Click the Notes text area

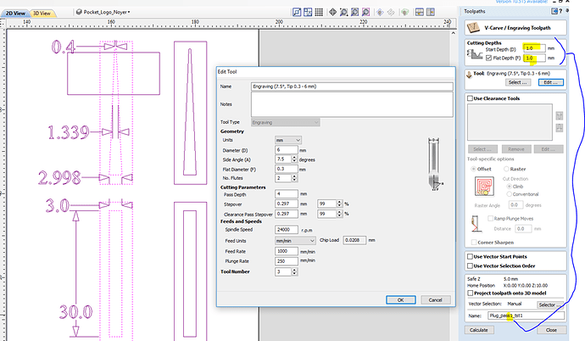352,105
